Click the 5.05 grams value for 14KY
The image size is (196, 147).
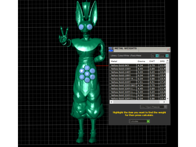(x=140, y=72)
